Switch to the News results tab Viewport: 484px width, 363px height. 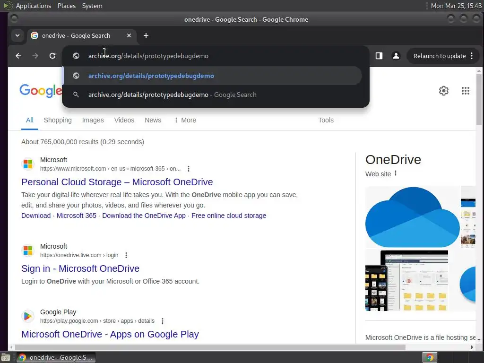tap(153, 120)
